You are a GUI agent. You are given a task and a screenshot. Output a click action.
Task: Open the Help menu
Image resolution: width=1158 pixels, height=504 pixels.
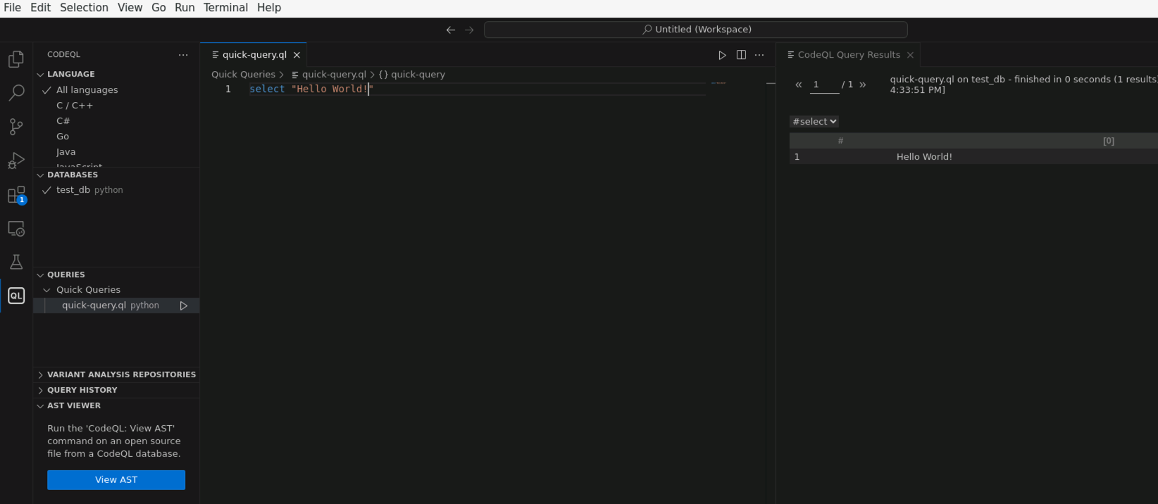click(x=269, y=8)
